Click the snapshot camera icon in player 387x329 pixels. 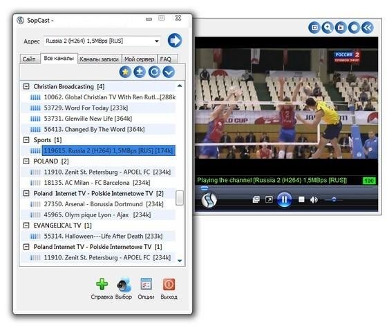341,28
